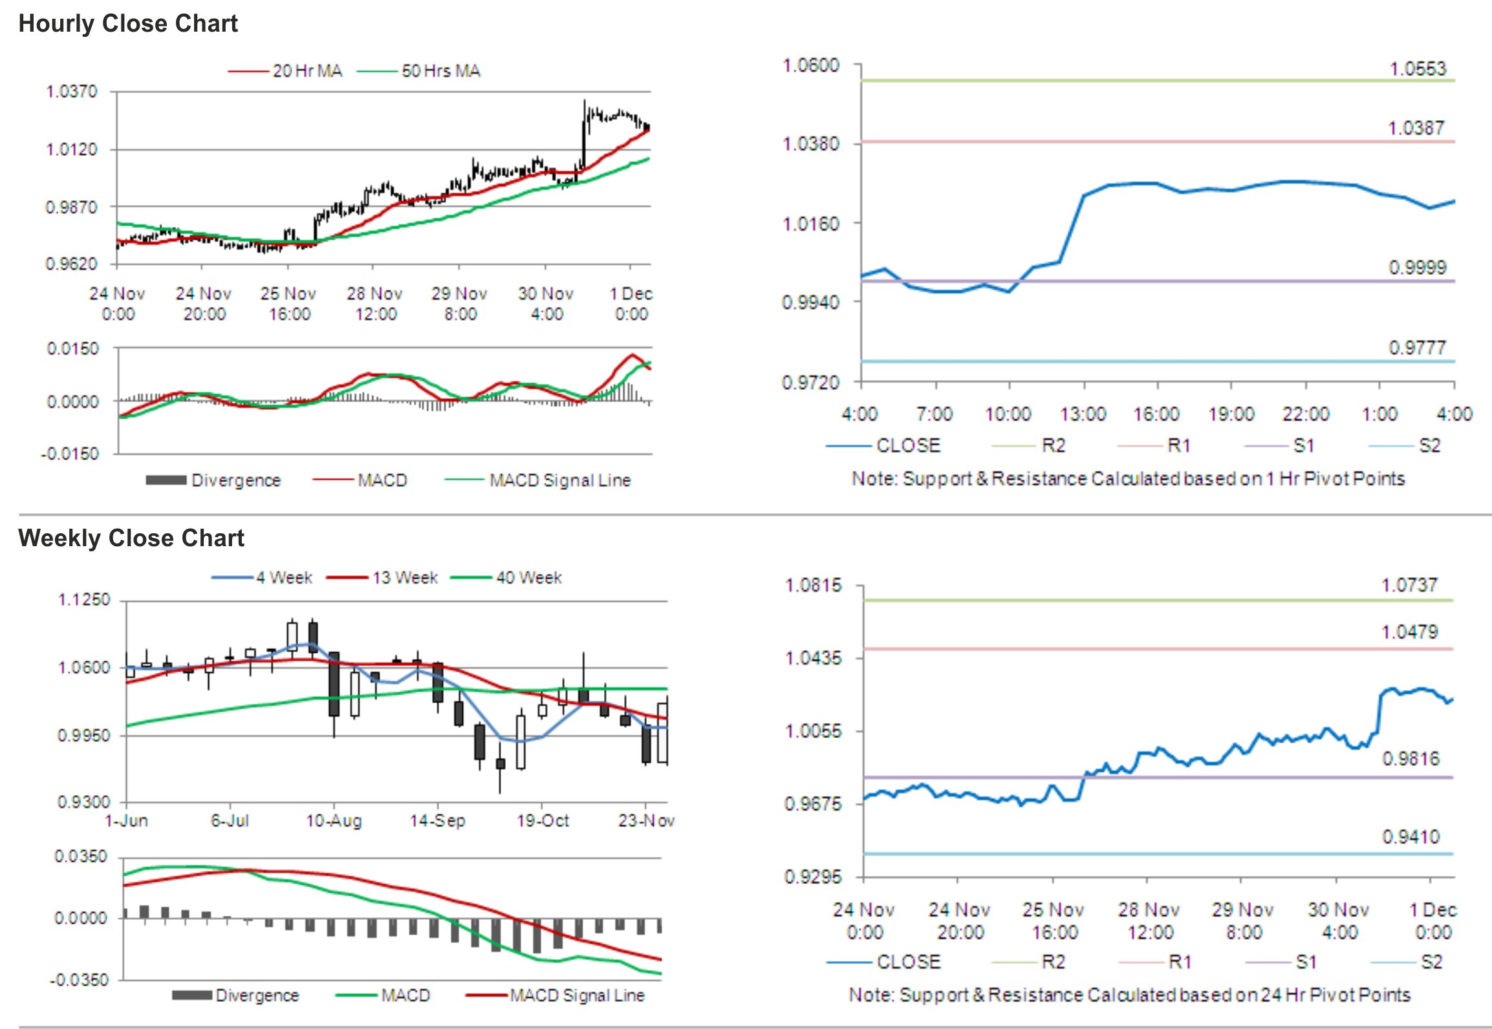Click the 7:00 time axis label
The width and height of the screenshot is (1492, 1029).
(x=935, y=414)
